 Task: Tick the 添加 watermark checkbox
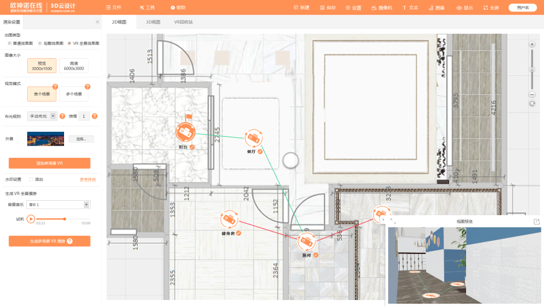pyautogui.click(x=31, y=180)
